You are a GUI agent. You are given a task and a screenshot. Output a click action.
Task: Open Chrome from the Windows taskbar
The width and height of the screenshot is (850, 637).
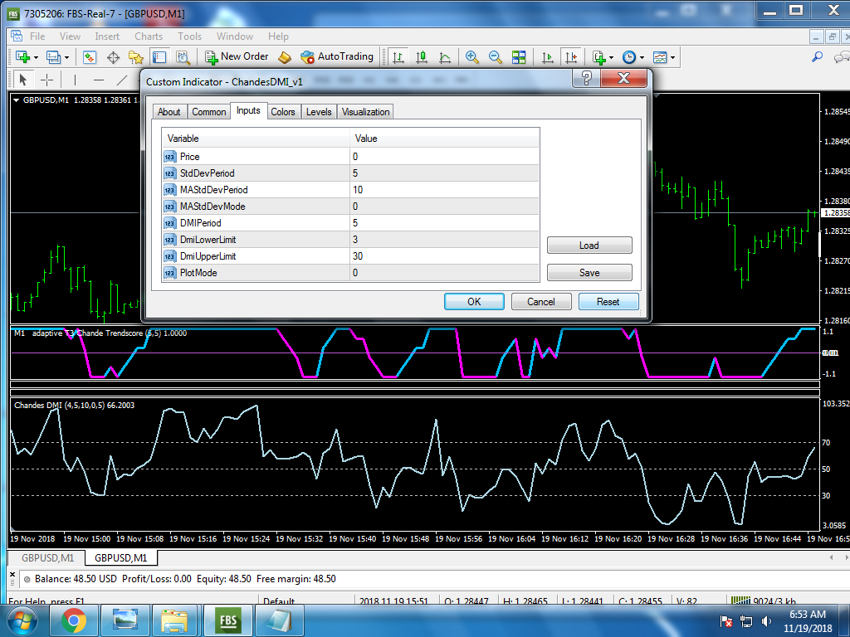click(x=73, y=620)
